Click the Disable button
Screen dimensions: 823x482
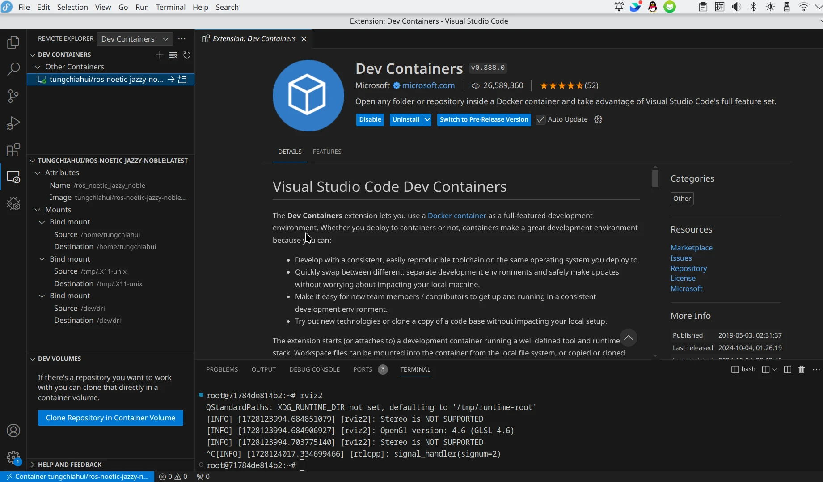(x=370, y=119)
